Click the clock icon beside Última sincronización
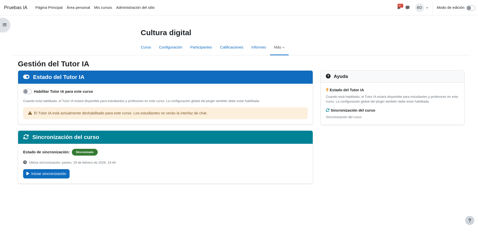 coord(25,162)
